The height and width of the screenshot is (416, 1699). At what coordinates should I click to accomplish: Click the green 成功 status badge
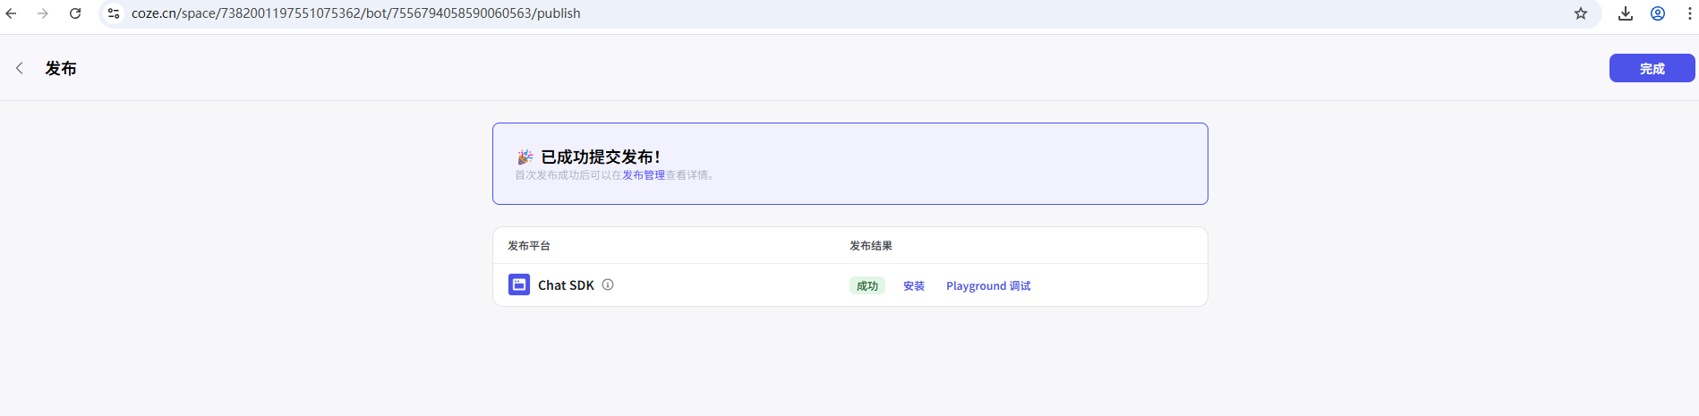867,285
